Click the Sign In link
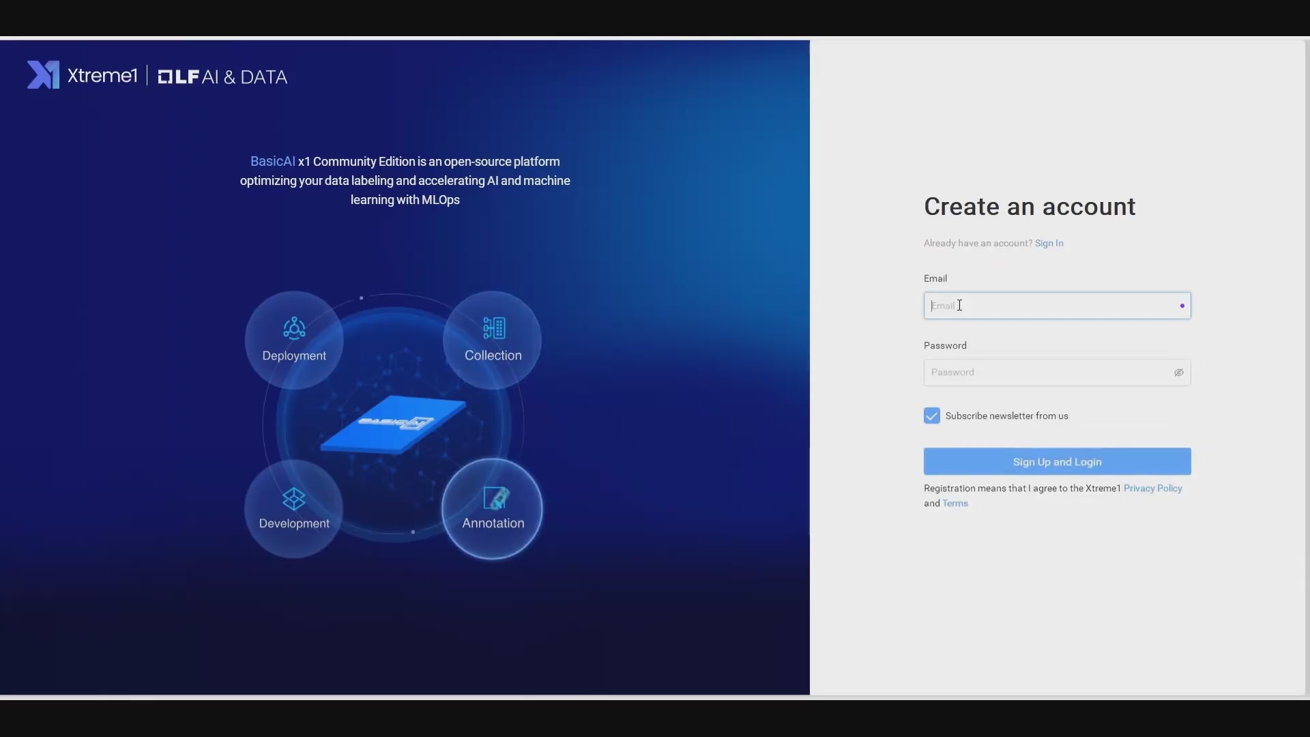The width and height of the screenshot is (1310, 737). tap(1049, 243)
